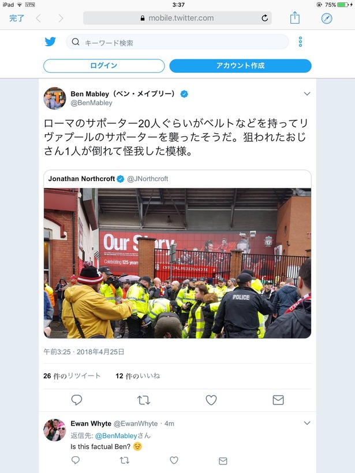Screen dimensions: 355x473
Task: Expand the chevron on Ben Mabley's tweet
Action: pyautogui.click(x=307, y=93)
